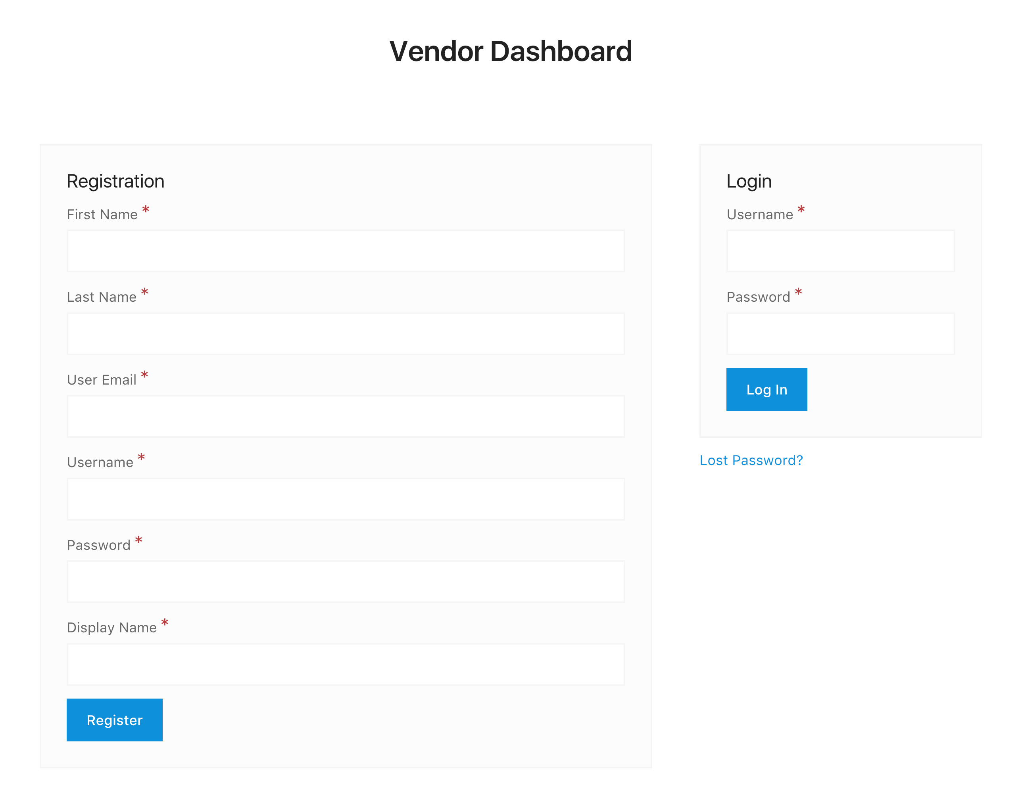Click the Registration section heading
1022x808 pixels.
(x=115, y=181)
